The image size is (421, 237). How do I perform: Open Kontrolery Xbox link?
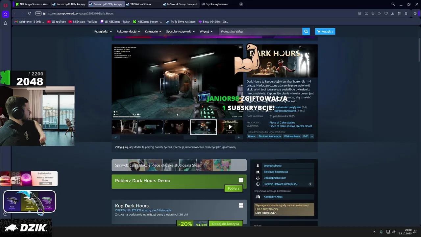coord(273,197)
